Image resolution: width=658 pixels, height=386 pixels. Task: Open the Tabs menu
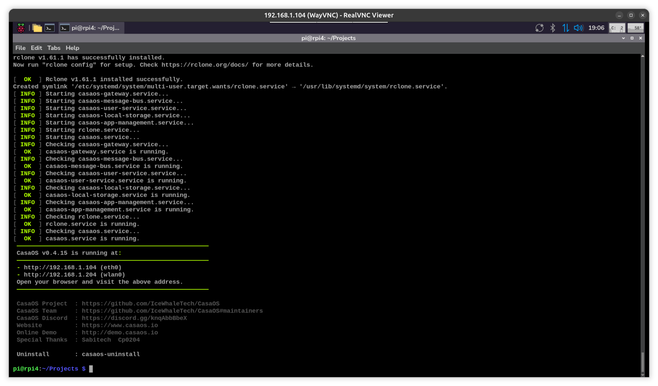[x=54, y=48]
